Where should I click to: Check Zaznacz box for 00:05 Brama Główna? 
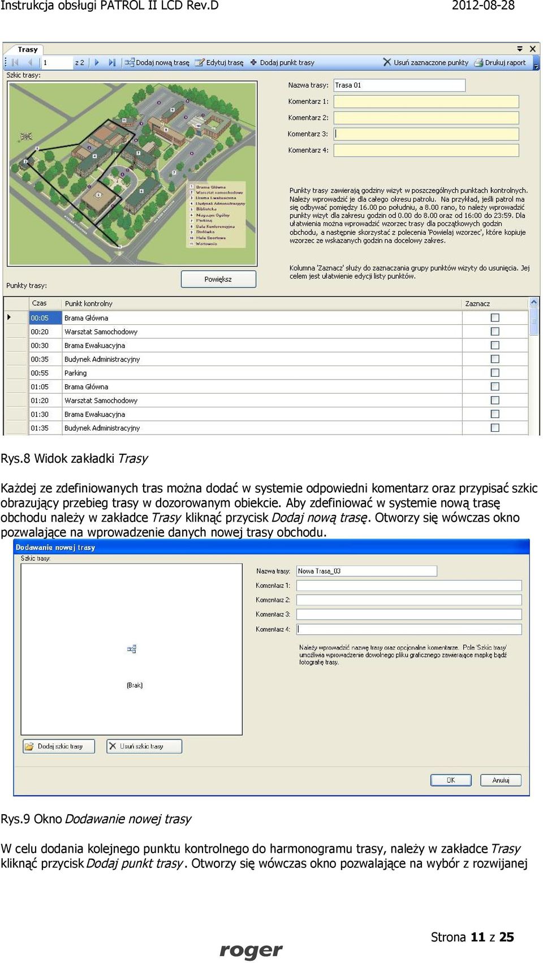495,318
